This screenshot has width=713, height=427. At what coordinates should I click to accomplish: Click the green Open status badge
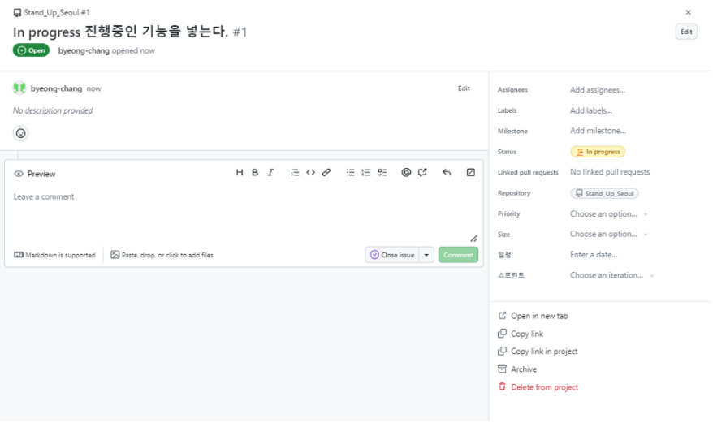pos(32,50)
